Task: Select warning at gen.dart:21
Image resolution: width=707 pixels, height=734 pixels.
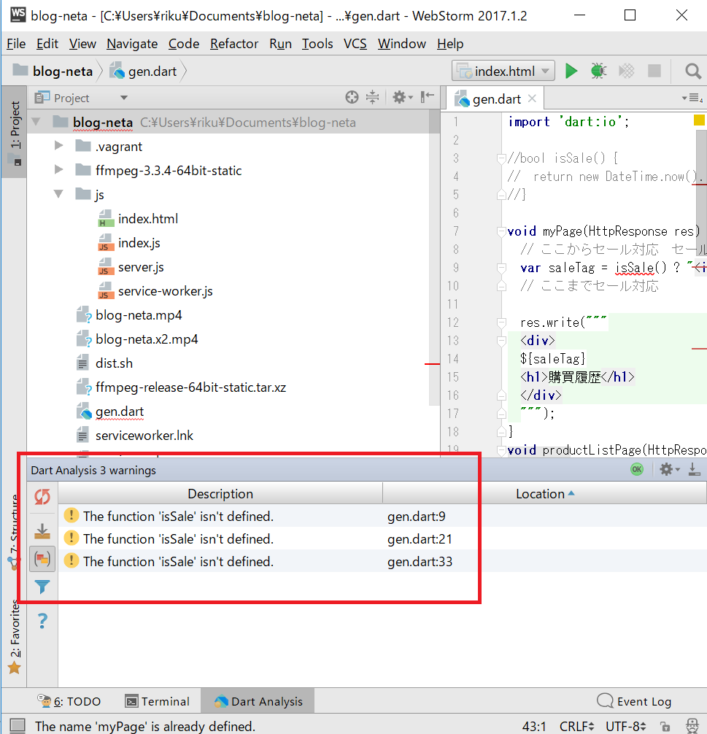Action: [382, 538]
